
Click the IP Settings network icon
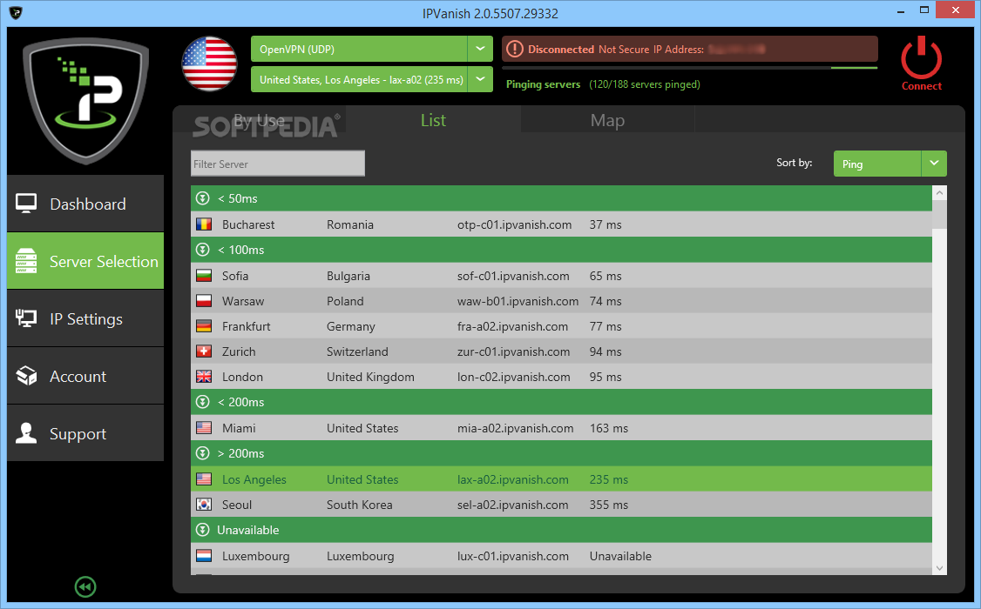pos(26,318)
